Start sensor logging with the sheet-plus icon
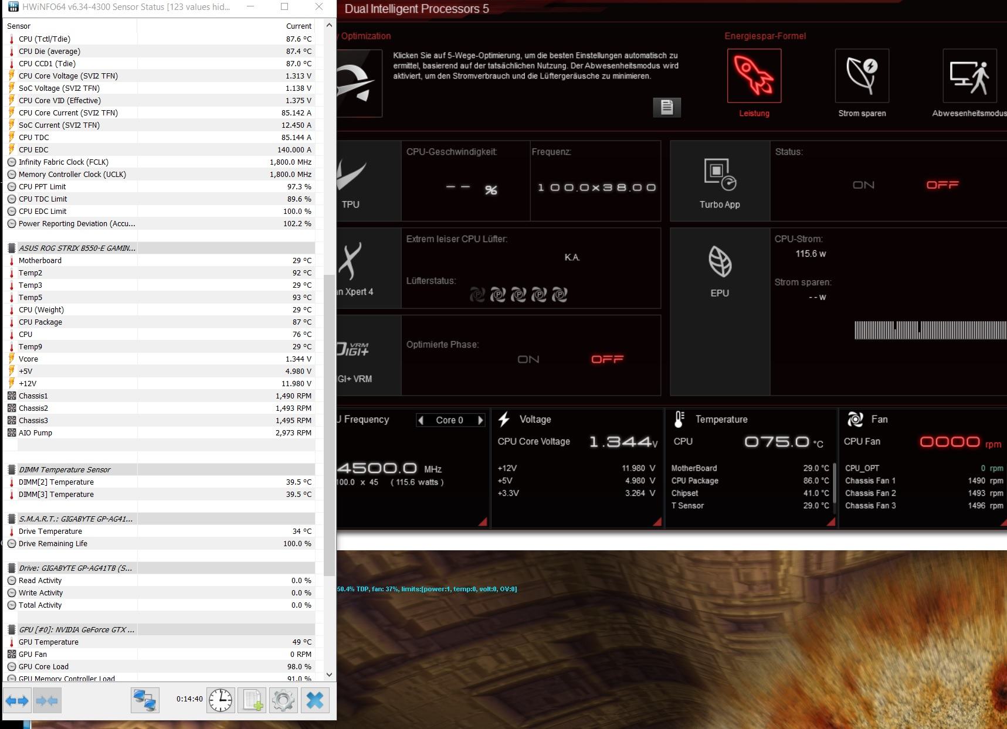Screen dimensions: 1007x729 click(x=252, y=700)
